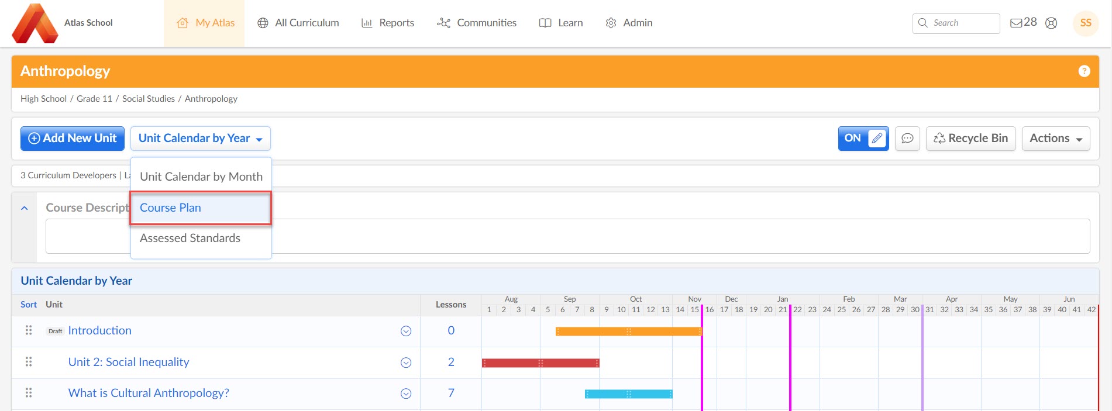Click the Course Description text box

(568, 236)
